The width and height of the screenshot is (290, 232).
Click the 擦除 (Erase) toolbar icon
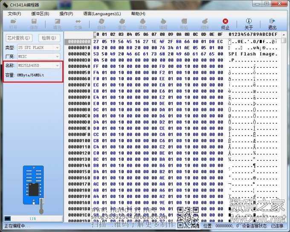coord(205,23)
